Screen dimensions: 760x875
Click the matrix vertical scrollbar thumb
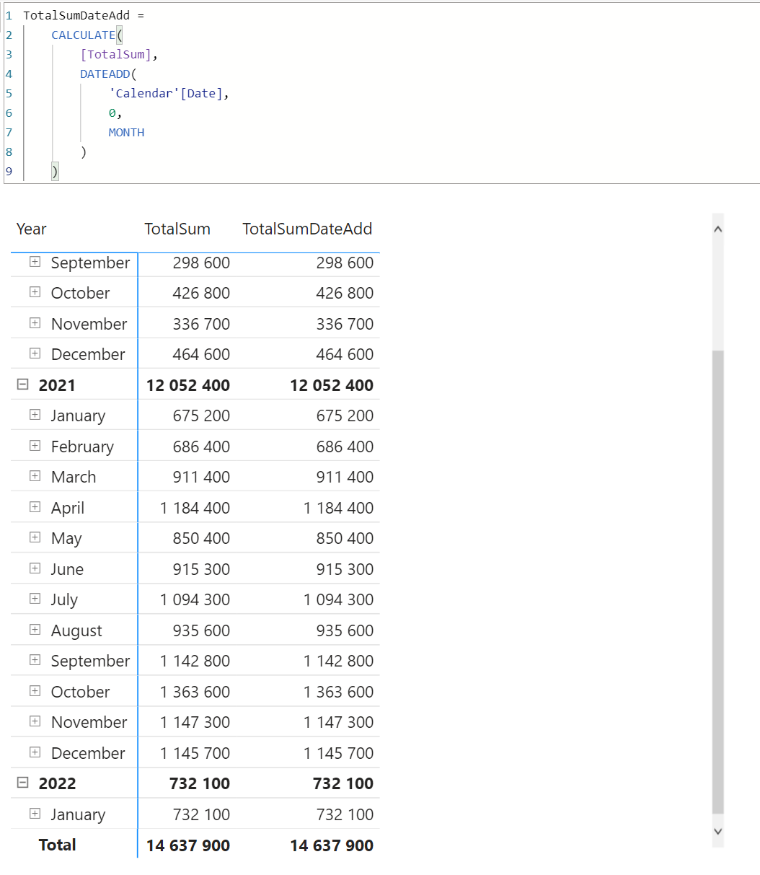717,581
